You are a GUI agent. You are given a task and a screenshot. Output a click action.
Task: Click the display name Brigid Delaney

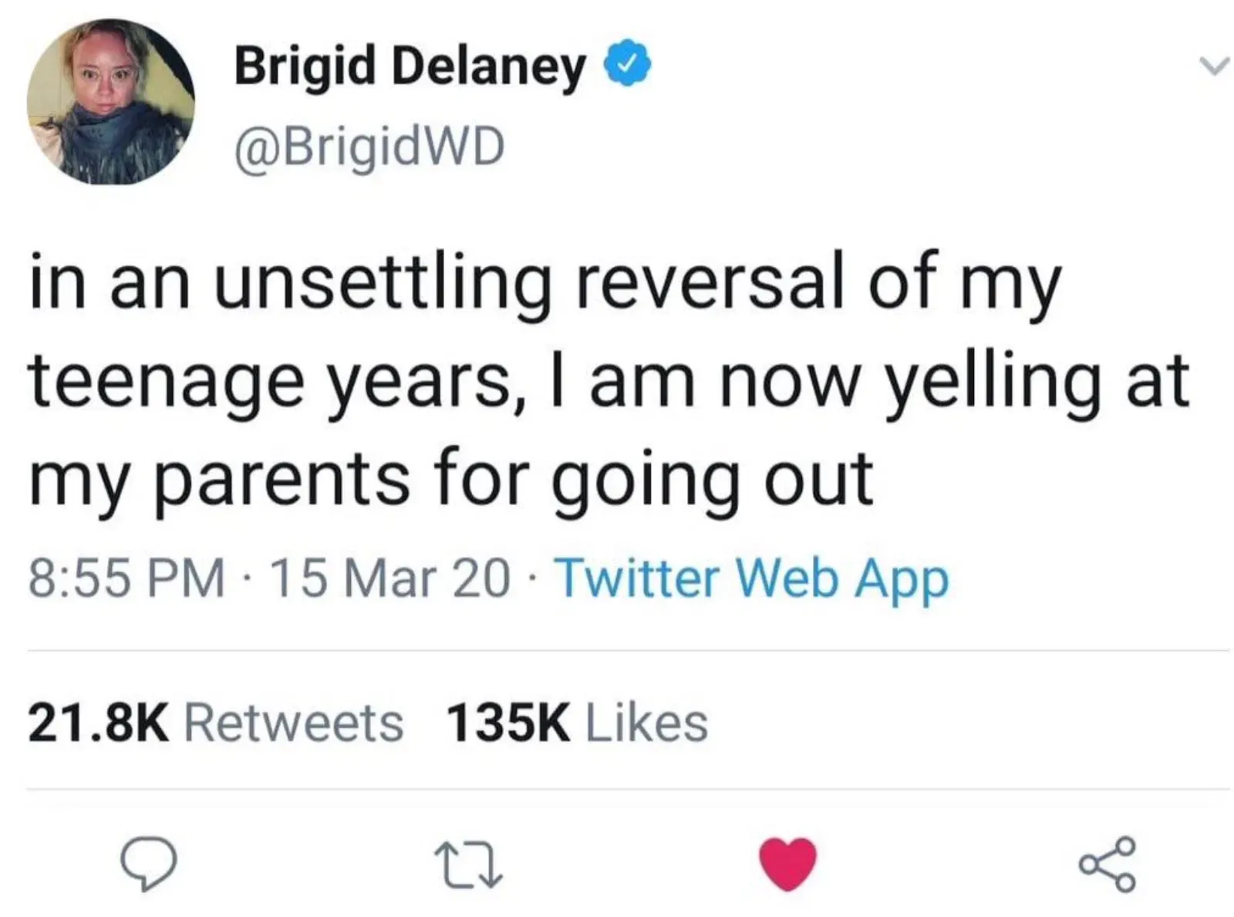(x=410, y=66)
